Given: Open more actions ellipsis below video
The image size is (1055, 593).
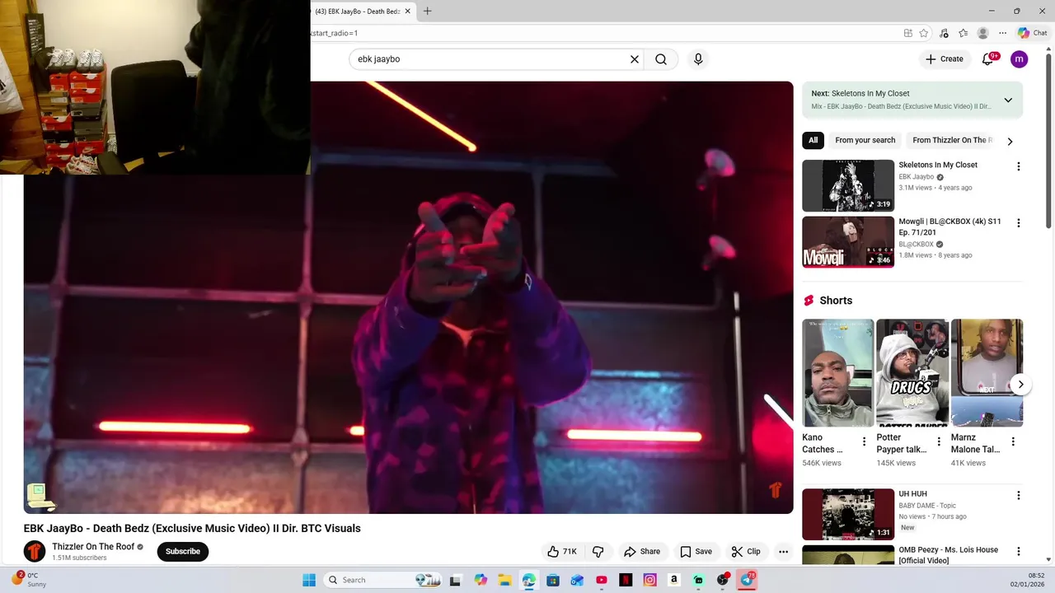Looking at the screenshot, I should (784, 551).
